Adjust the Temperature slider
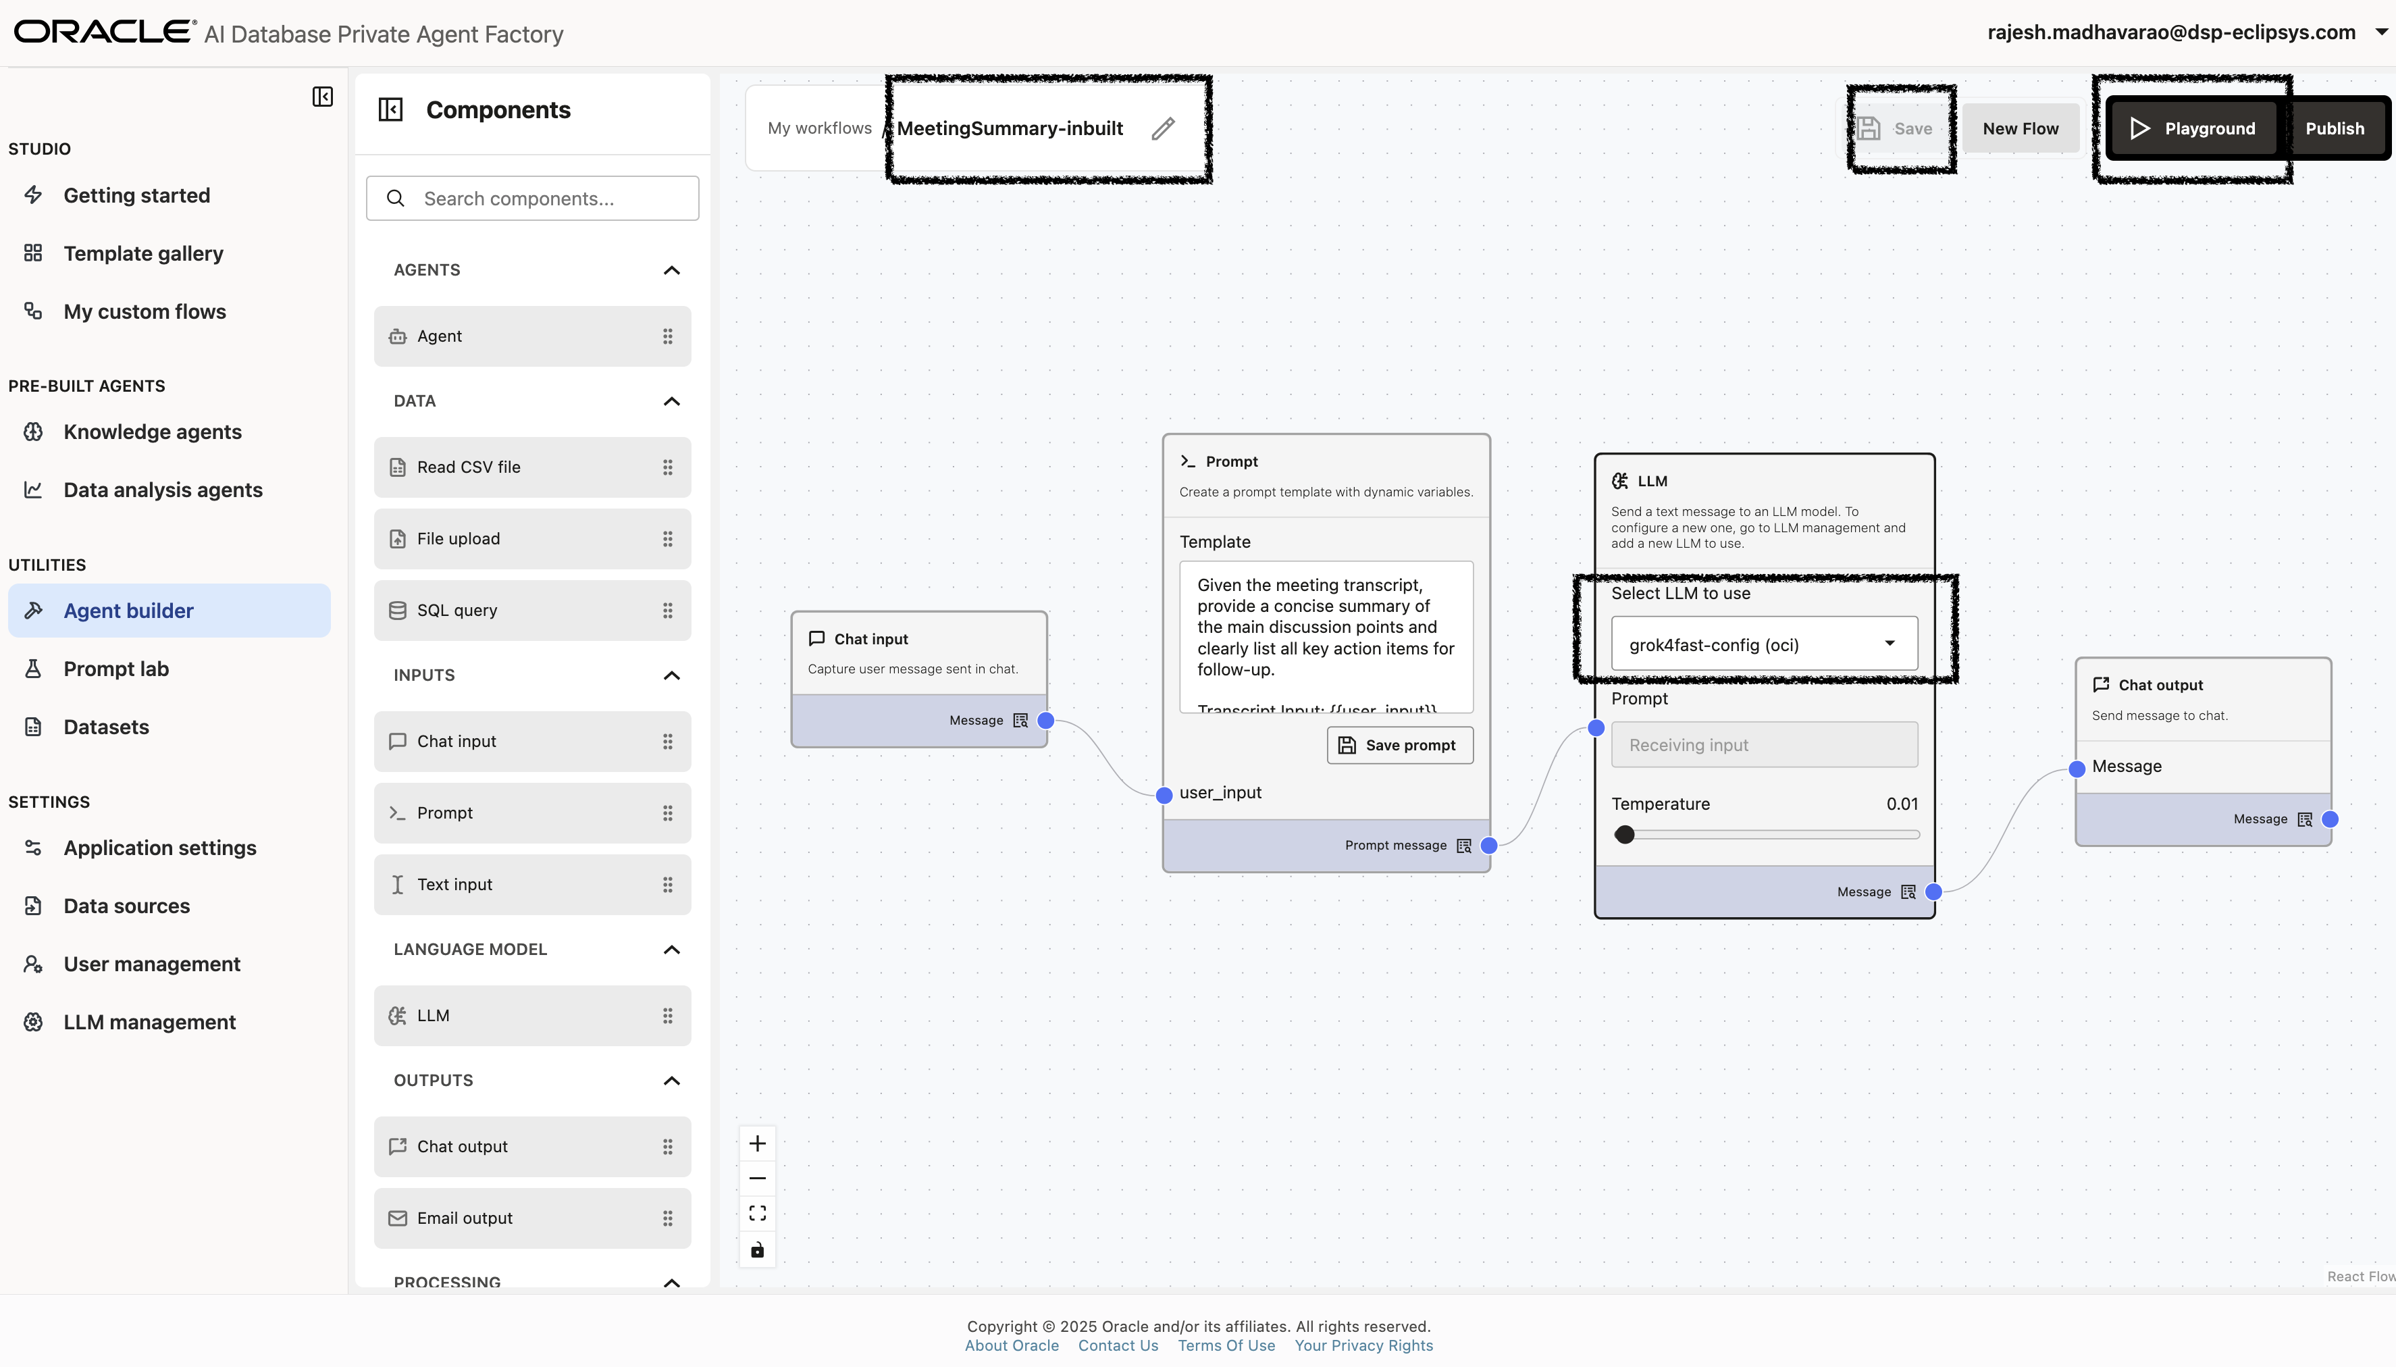Viewport: 2396px width, 1367px height. [x=1623, y=833]
